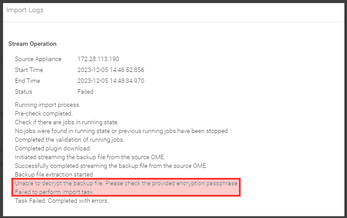Screen dimensions: 347x218
Task: Select the IP address 172.28.113.190
Action: pos(98,59)
